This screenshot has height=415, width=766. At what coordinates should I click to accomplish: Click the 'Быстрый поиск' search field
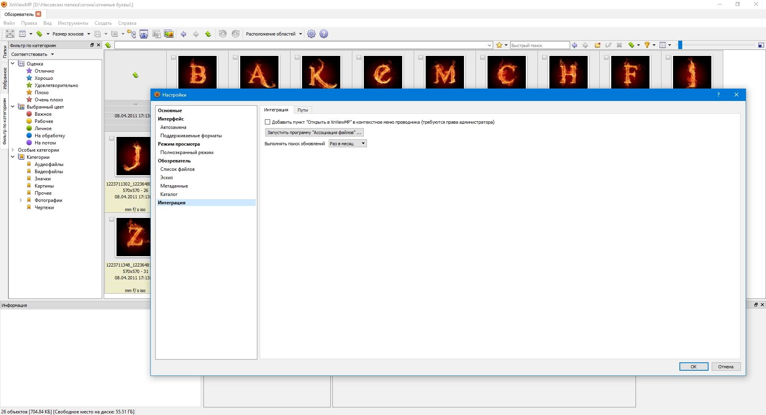540,45
